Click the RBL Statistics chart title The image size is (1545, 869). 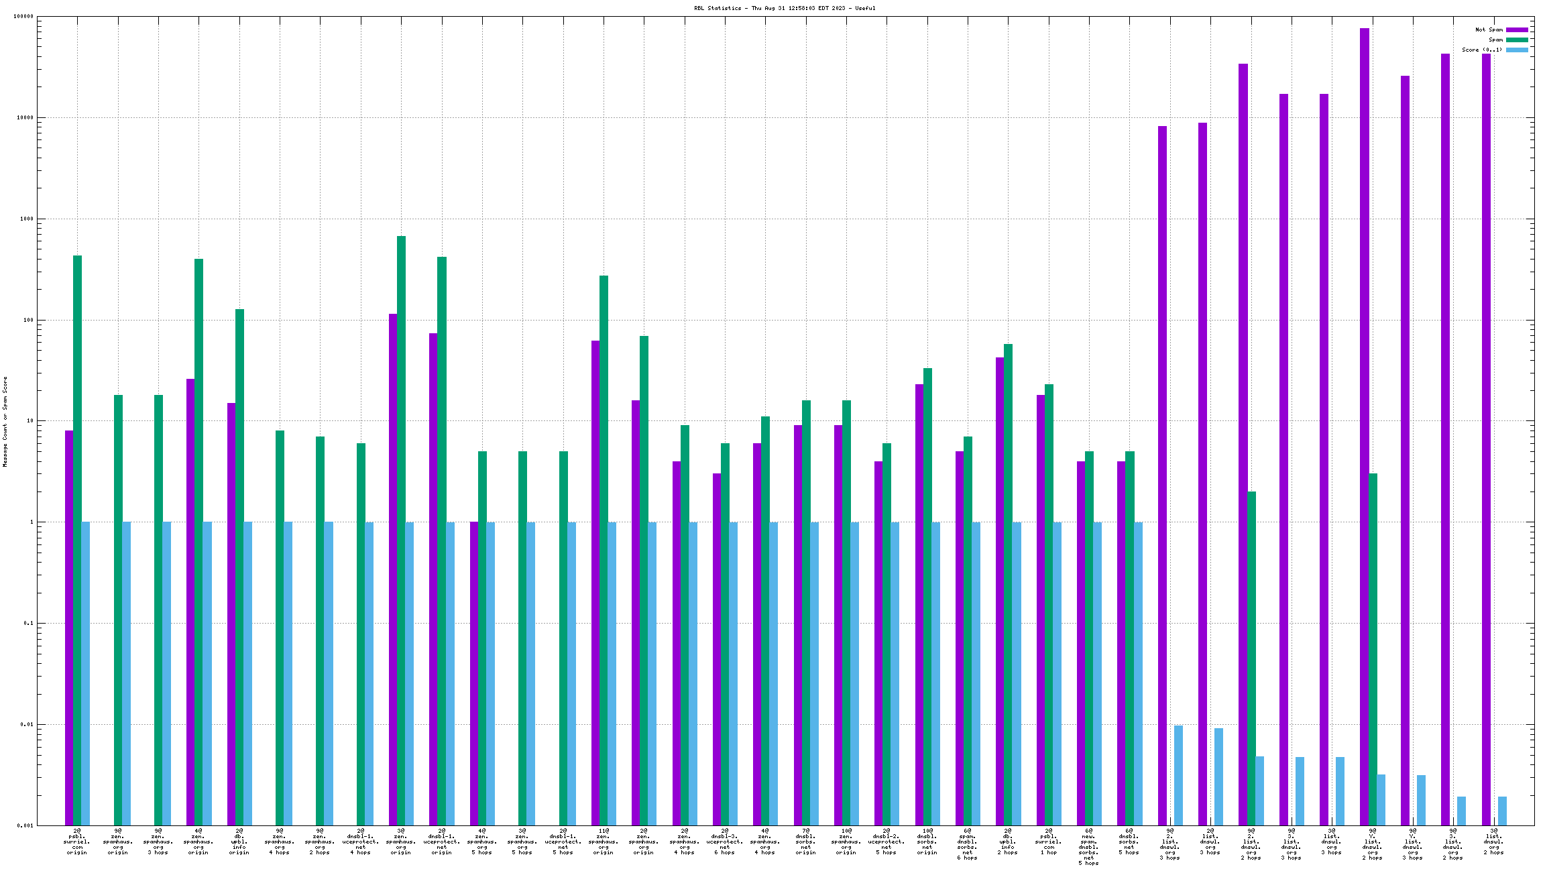[x=785, y=8]
